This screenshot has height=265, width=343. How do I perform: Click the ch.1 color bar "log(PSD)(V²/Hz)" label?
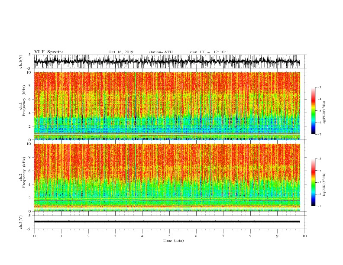[324, 113]
